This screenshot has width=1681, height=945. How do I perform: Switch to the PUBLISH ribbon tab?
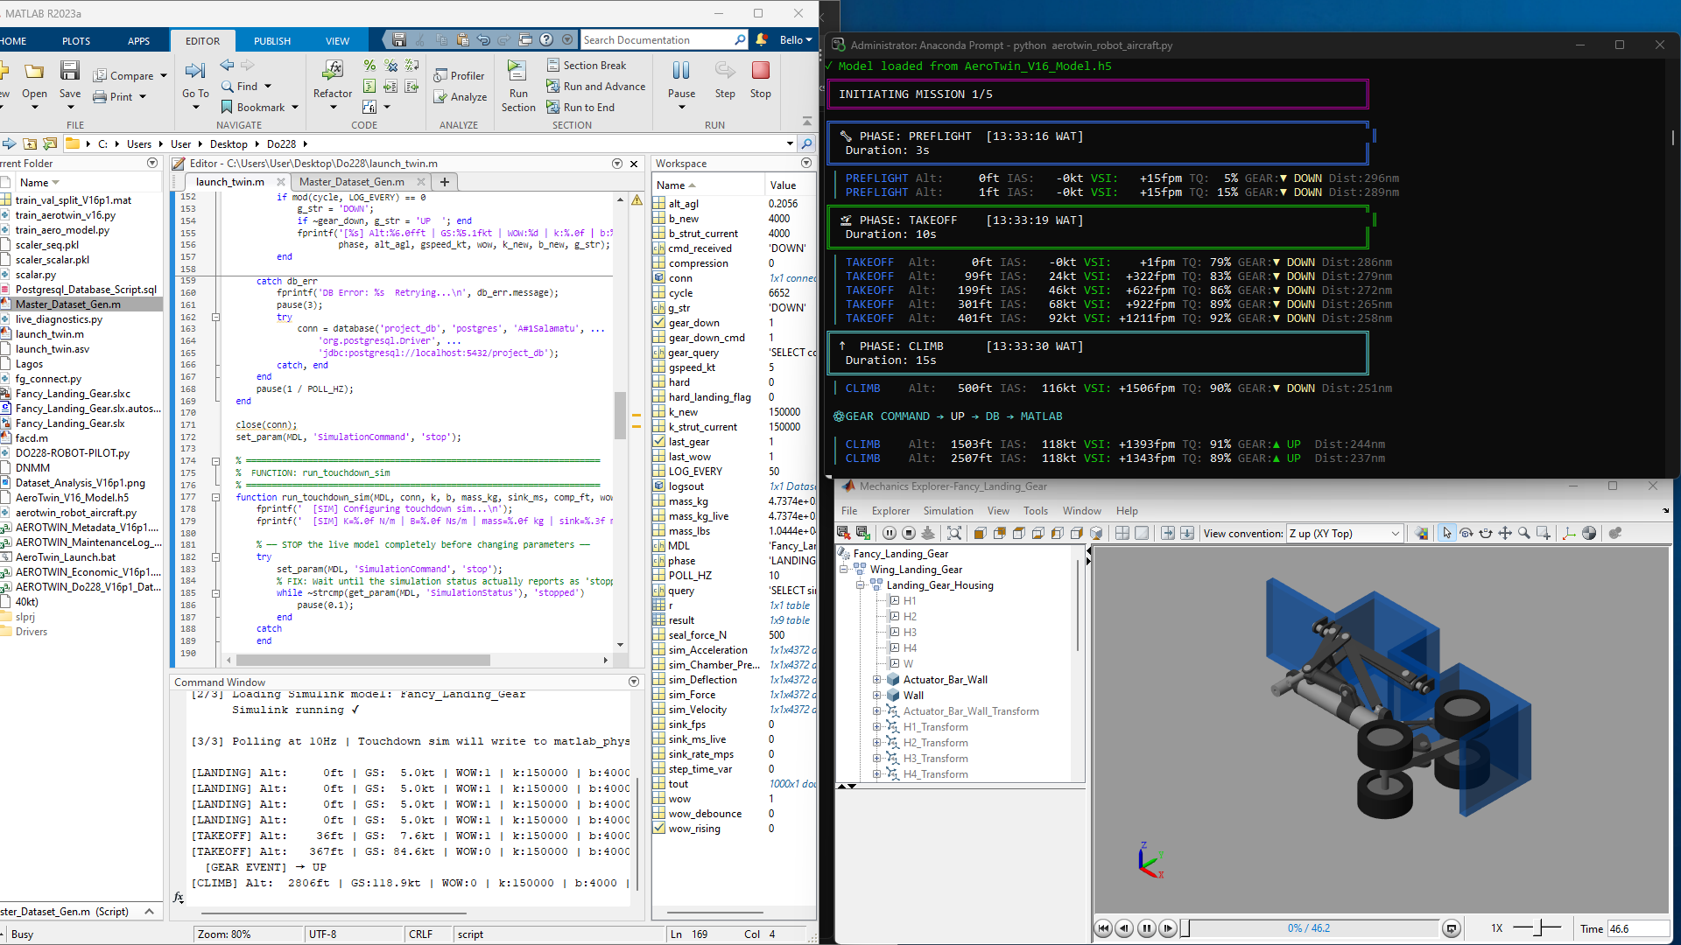click(272, 41)
